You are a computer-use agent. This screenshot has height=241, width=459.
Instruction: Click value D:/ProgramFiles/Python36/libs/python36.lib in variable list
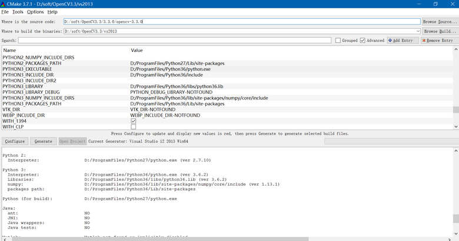177,86
